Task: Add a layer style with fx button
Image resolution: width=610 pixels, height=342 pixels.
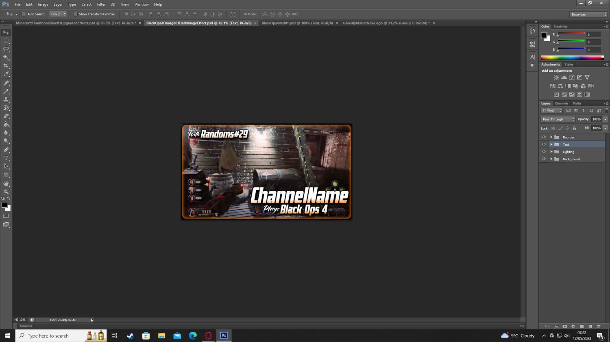Action: [556, 327]
